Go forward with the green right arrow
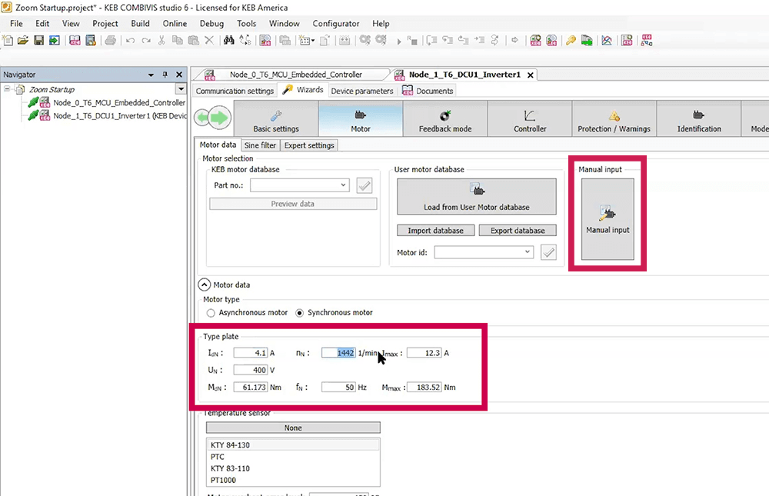Viewport: 769px width, 496px height. pos(221,118)
